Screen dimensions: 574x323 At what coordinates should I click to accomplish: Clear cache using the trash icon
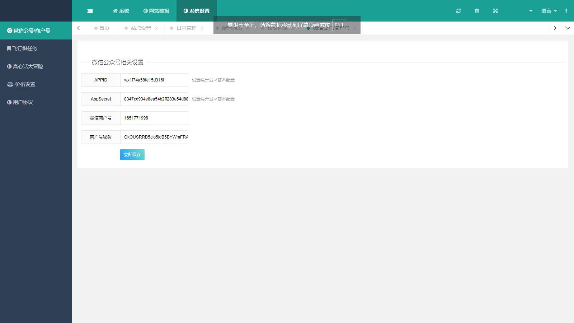[x=477, y=11]
